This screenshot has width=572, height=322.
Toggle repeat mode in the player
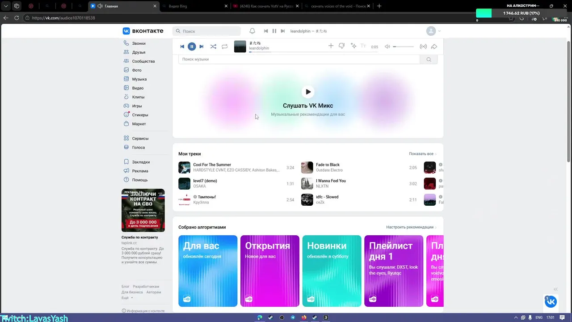click(x=225, y=47)
